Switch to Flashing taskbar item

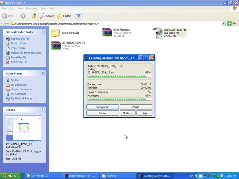[118, 176]
